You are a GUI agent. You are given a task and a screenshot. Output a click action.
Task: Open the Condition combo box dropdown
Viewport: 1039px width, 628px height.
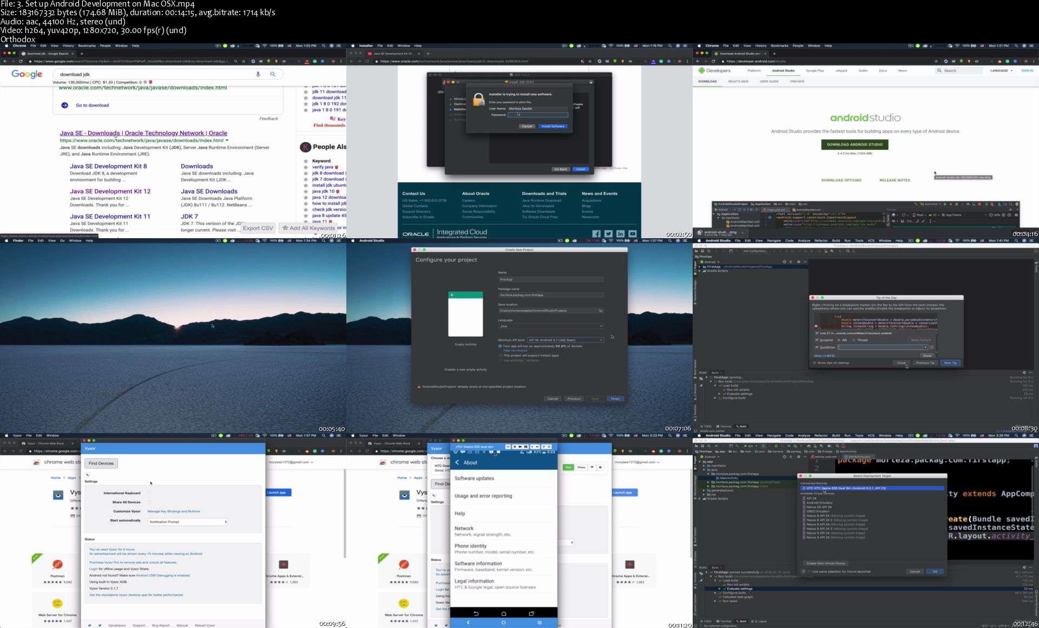pos(926,347)
